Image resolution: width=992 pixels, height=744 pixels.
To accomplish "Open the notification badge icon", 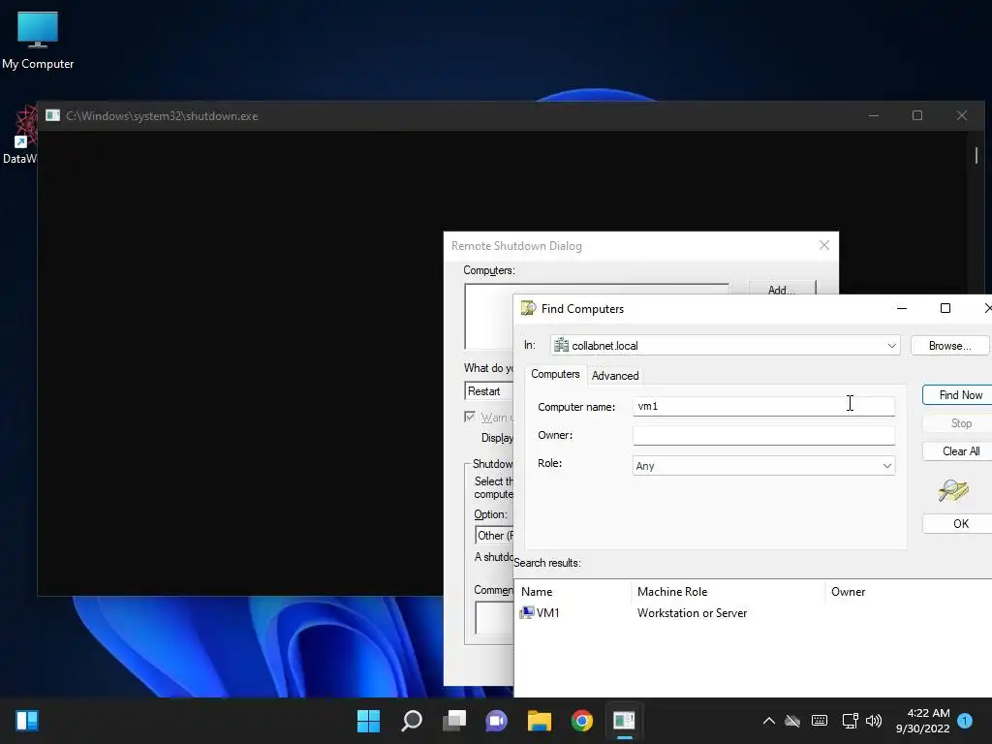I will (x=965, y=721).
